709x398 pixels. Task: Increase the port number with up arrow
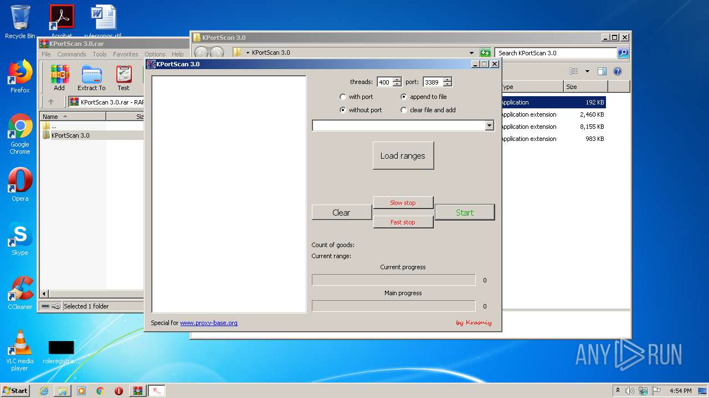pyautogui.click(x=448, y=80)
